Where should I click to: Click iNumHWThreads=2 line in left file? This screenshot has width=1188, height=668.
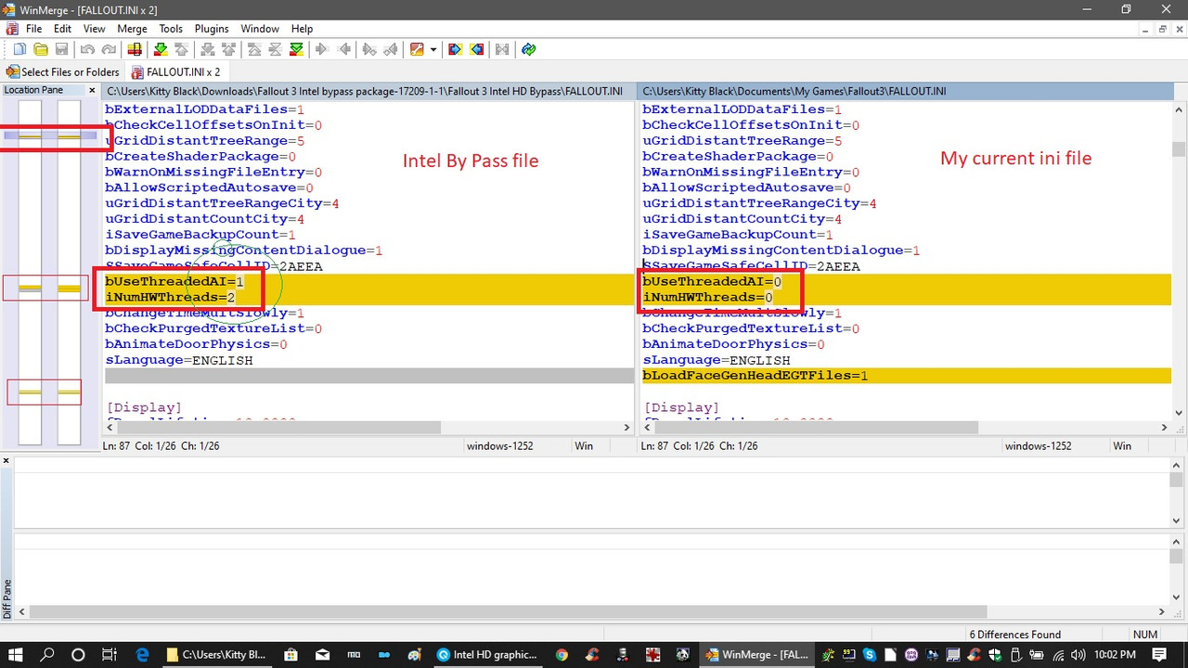[171, 297]
